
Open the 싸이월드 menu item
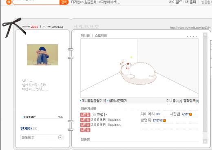176,2
